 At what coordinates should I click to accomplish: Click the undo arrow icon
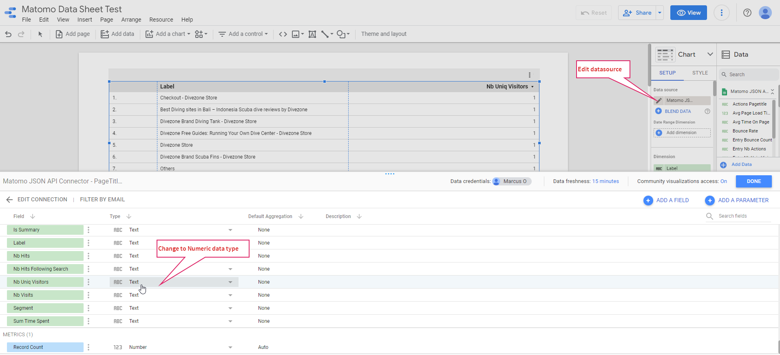coord(8,34)
